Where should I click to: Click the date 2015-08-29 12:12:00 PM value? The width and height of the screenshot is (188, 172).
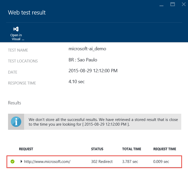click(93, 71)
